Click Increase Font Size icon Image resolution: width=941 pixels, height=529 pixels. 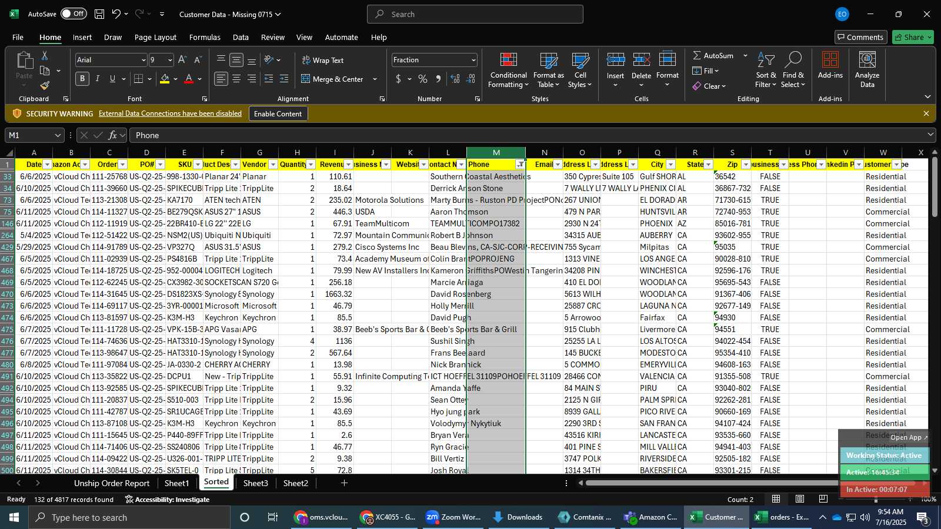click(x=182, y=60)
